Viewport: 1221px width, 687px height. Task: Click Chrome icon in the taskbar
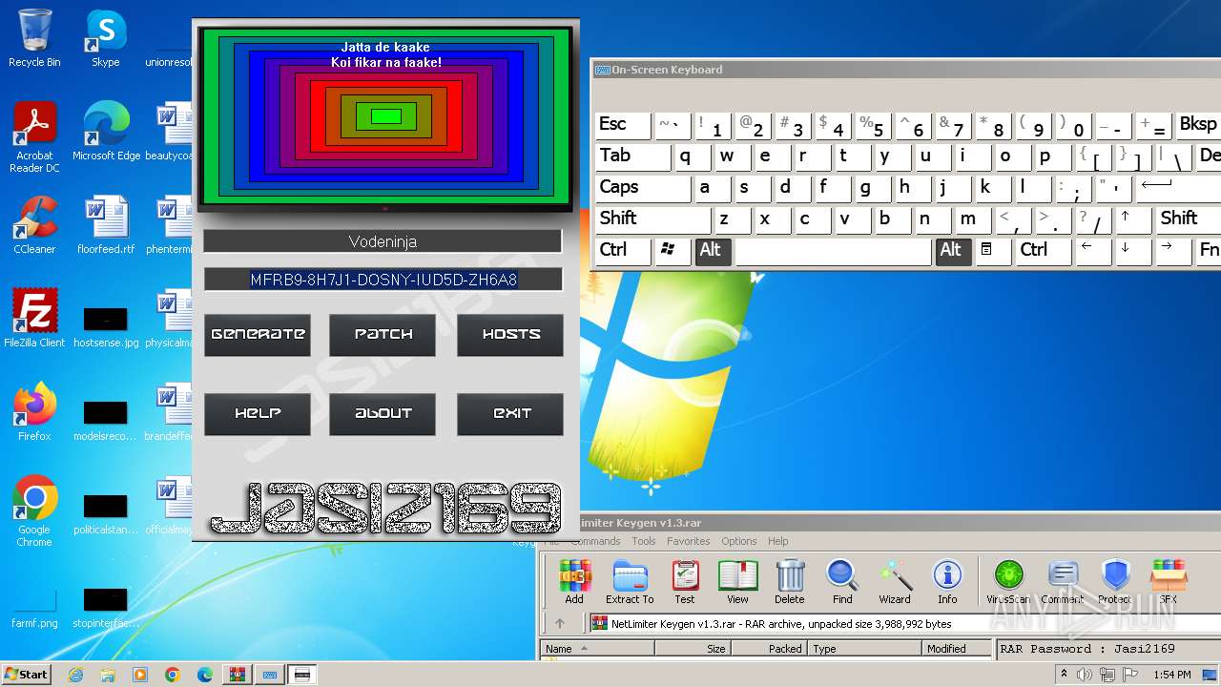[x=173, y=675]
